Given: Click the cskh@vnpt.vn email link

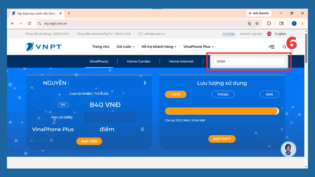Looking at the screenshot, I should click(154, 34).
